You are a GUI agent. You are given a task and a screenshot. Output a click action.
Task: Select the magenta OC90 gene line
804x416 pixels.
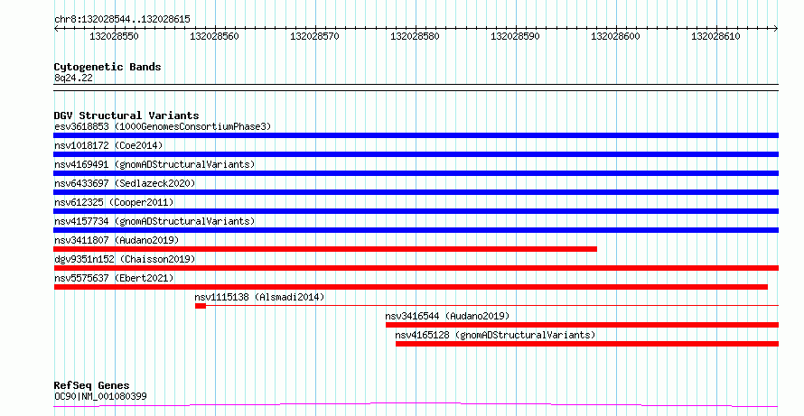pos(416,405)
